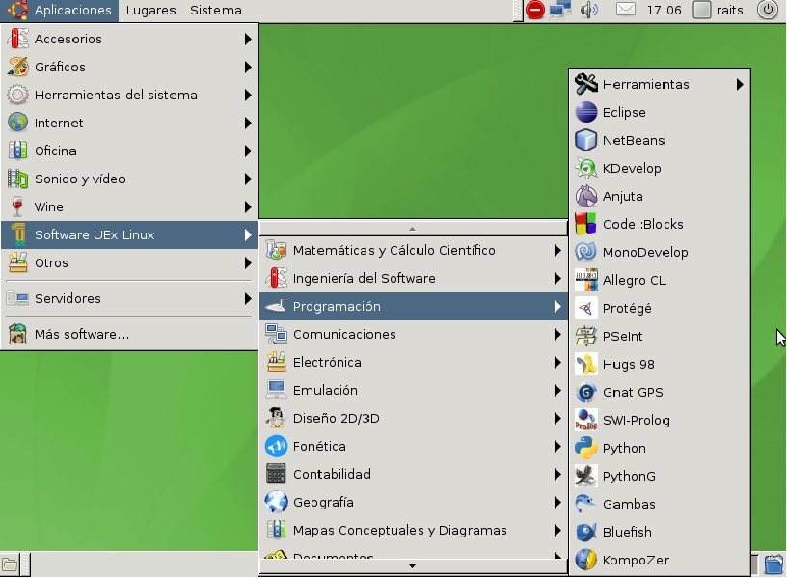The width and height of the screenshot is (787, 578).
Task: Start the KDevelop application
Action: 631,168
